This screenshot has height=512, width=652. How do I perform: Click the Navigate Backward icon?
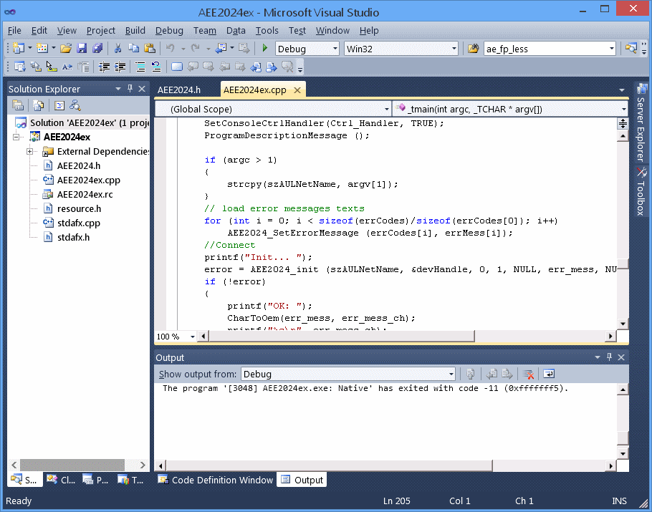tap(221, 48)
